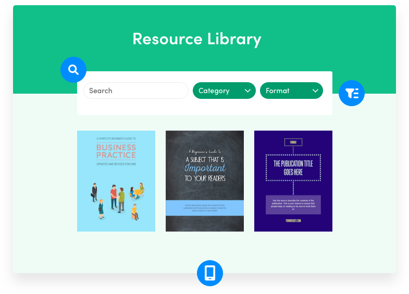Click the word Important on chalkboard cover

pyautogui.click(x=205, y=168)
